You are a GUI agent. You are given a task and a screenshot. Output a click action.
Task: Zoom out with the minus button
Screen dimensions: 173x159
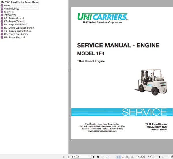[x=152, y=157]
